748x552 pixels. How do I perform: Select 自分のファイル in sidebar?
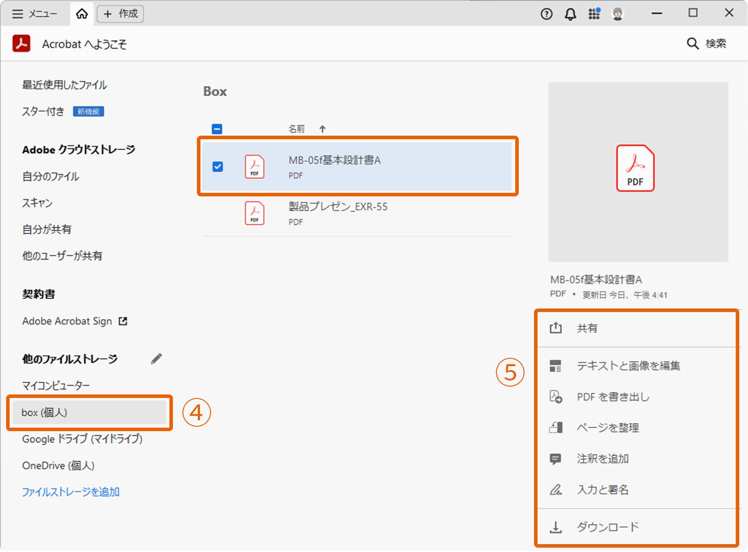point(51,176)
